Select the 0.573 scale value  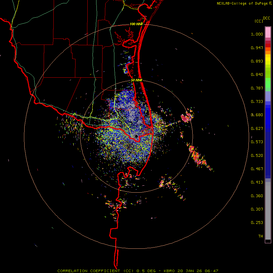click(x=257, y=142)
